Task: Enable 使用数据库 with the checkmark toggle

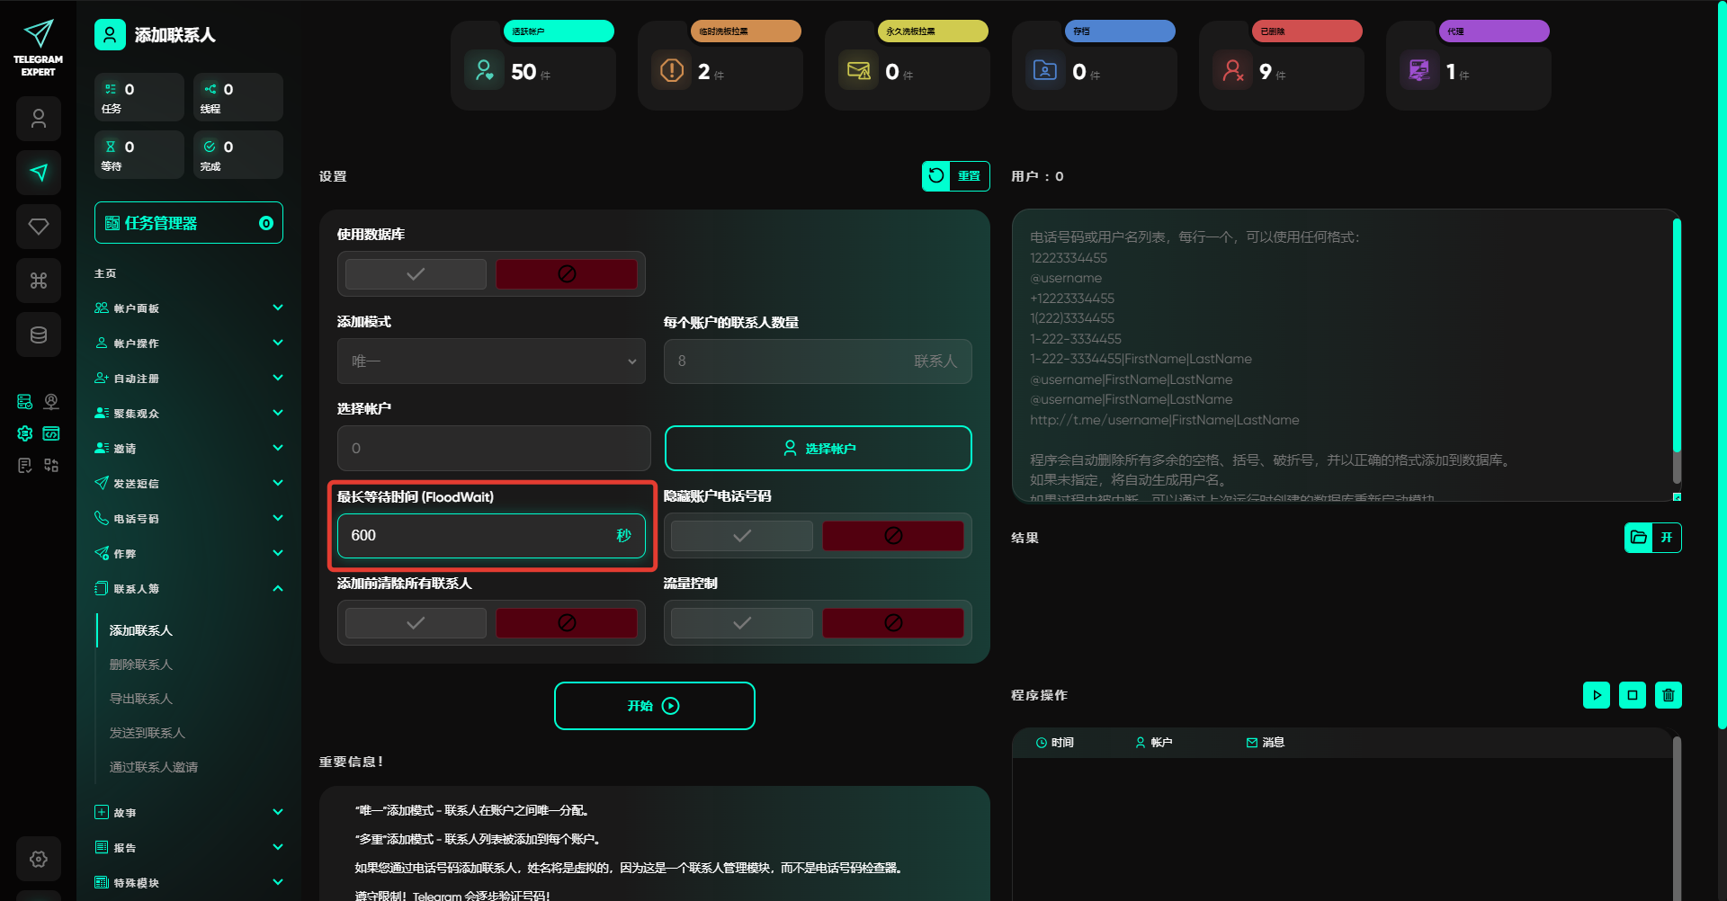Action: tap(416, 274)
